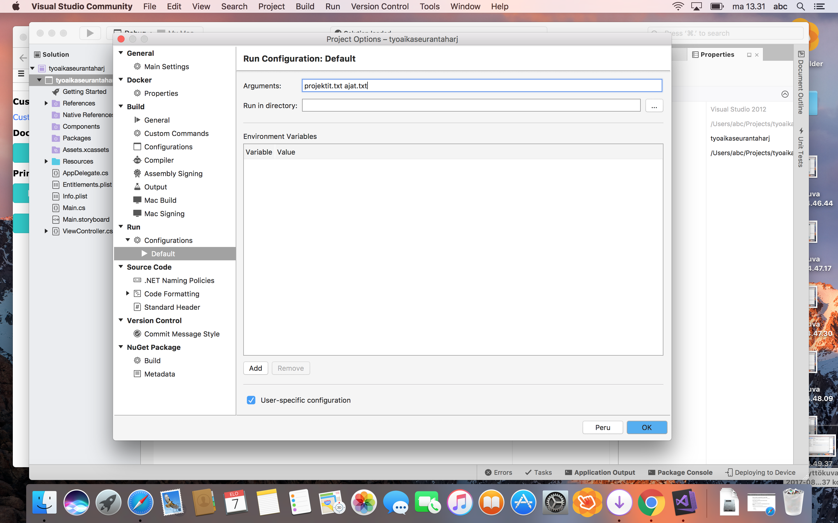Open the Unit Tests side tab
The image size is (838, 523).
point(800,147)
